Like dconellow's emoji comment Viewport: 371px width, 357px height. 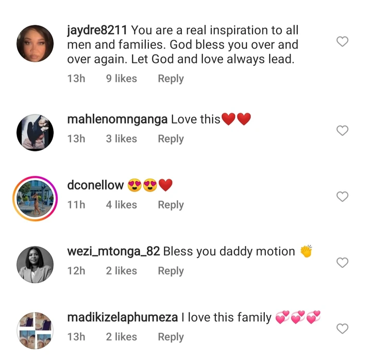342,196
